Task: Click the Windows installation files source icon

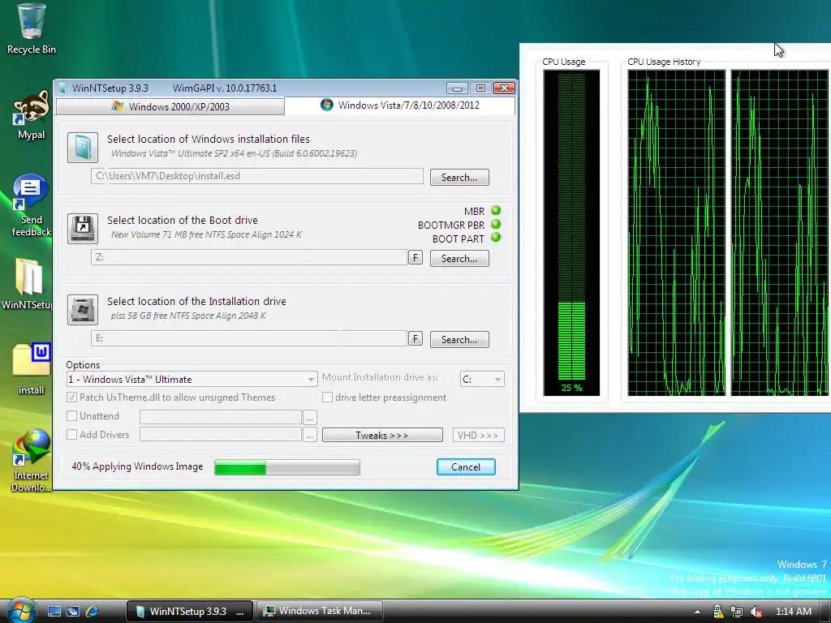Action: [x=83, y=148]
